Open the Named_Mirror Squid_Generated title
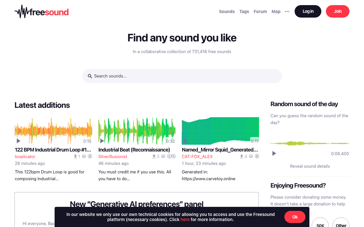Screen dimensions: 364x227 [220, 150]
